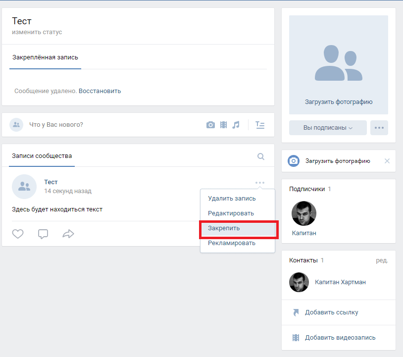
Task: Select "Закрепить" in the context menu
Action: (x=224, y=228)
